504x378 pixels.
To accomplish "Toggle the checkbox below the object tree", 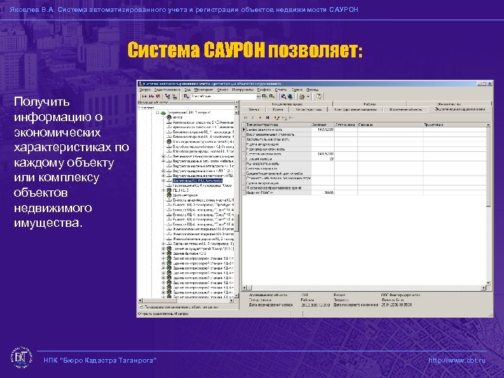I will (141, 307).
